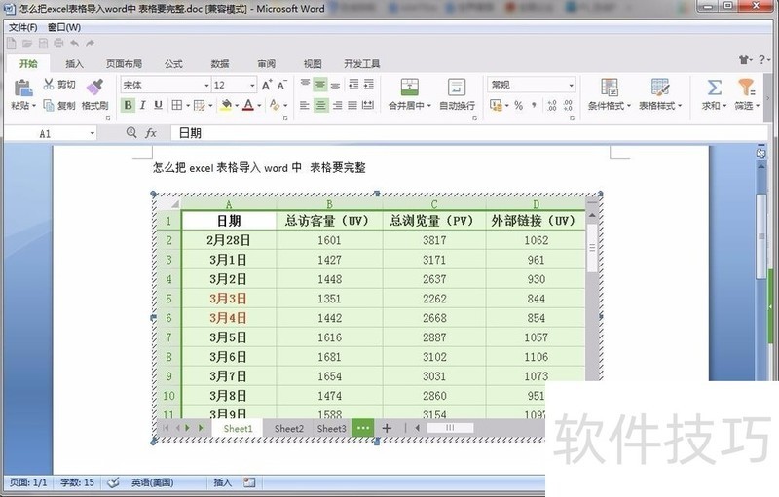The height and width of the screenshot is (497, 779).
Task: Click the magnifier icon beside fx
Action: 131,132
